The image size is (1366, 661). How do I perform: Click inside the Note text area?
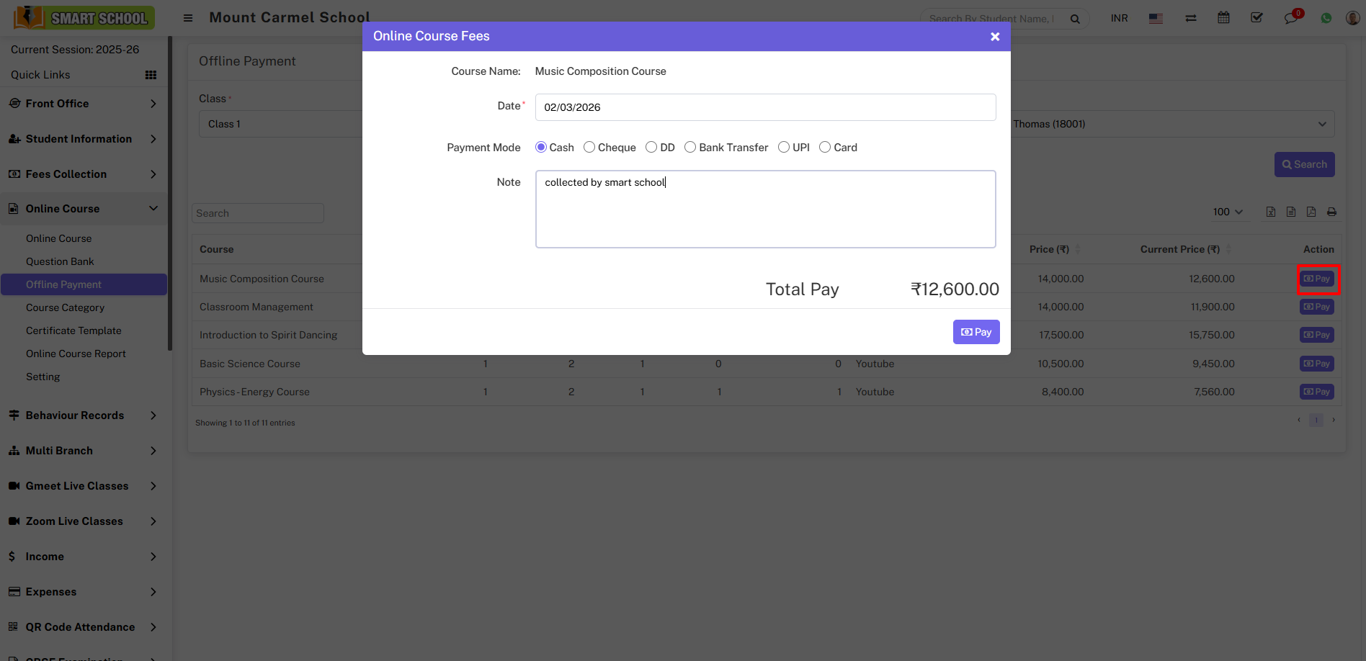765,209
